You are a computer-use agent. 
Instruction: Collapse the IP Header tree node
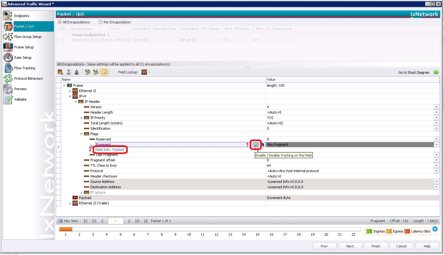click(75, 101)
